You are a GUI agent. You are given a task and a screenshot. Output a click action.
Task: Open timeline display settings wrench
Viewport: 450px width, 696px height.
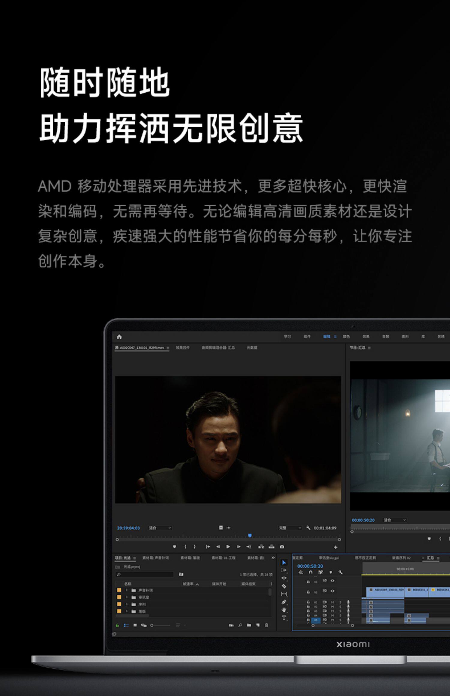coord(340,572)
